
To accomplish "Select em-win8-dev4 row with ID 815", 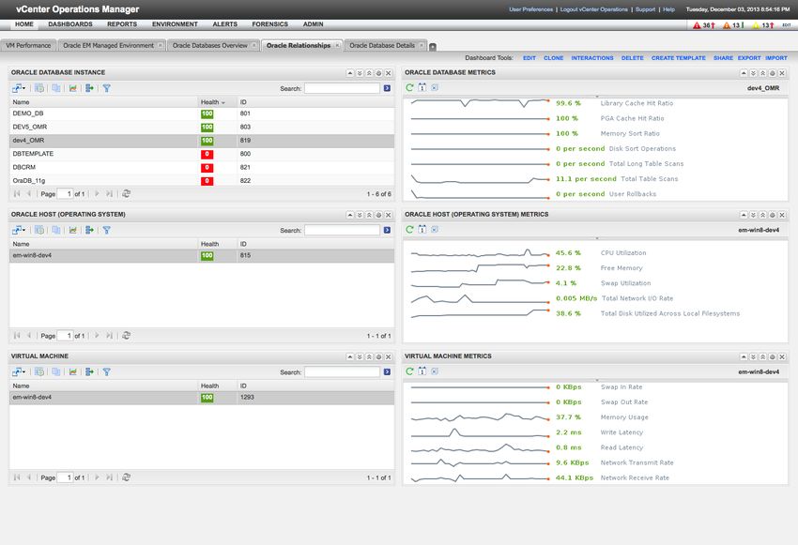I will pyautogui.click(x=202, y=256).
